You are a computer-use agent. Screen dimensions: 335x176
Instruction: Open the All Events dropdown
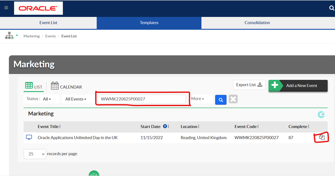[x=76, y=99]
